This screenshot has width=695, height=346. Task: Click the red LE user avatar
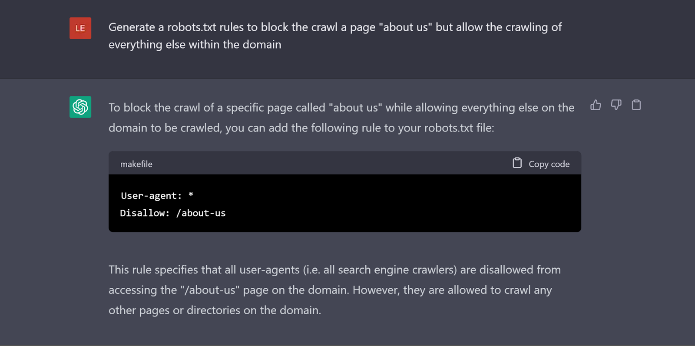pyautogui.click(x=80, y=28)
